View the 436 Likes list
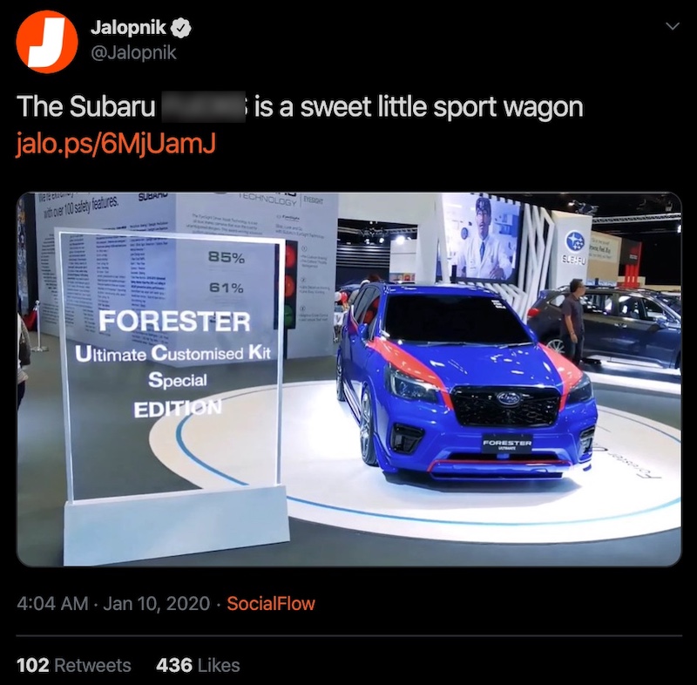 (x=198, y=665)
